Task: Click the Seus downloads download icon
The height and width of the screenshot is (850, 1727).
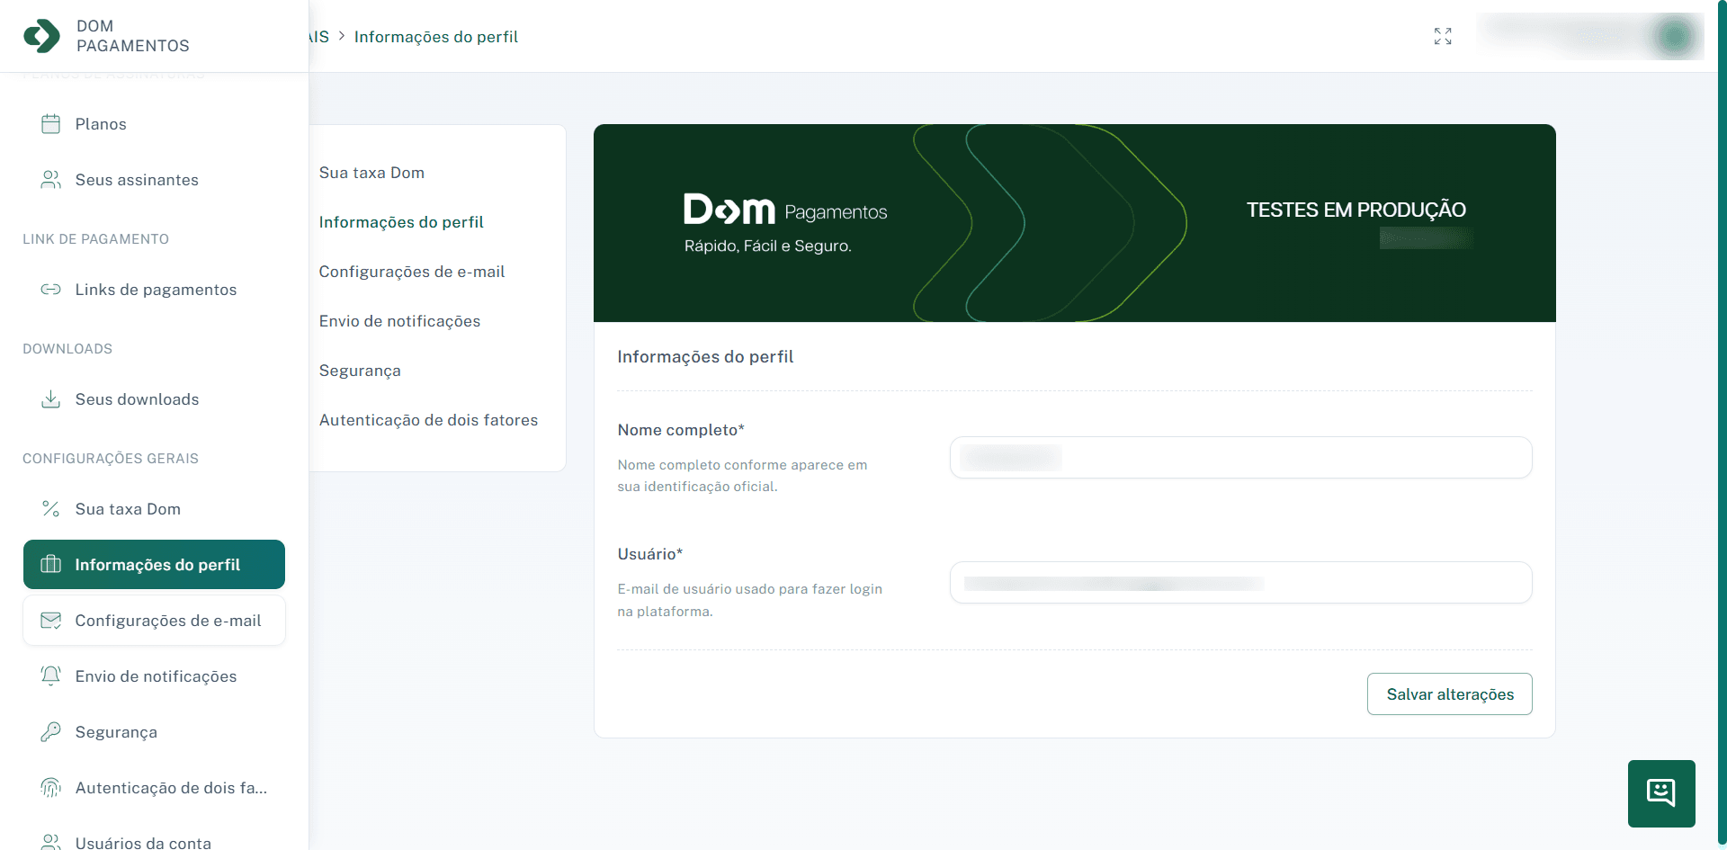Action: pyautogui.click(x=51, y=398)
